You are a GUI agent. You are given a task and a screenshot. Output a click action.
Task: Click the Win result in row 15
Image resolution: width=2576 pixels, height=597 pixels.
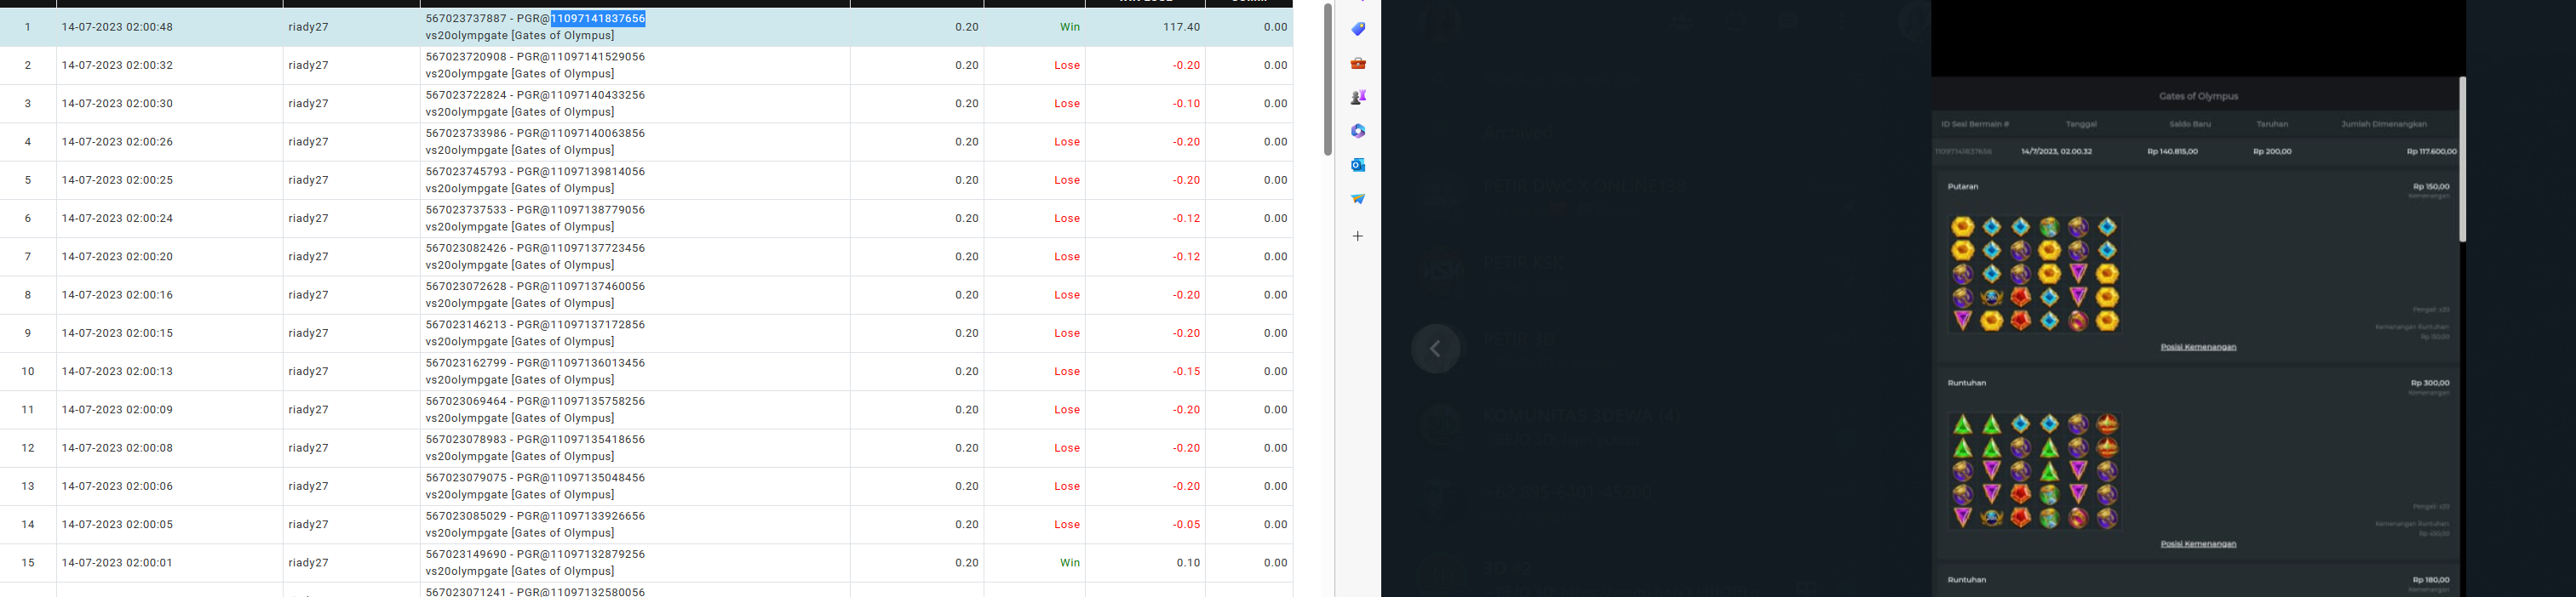[1070, 563]
